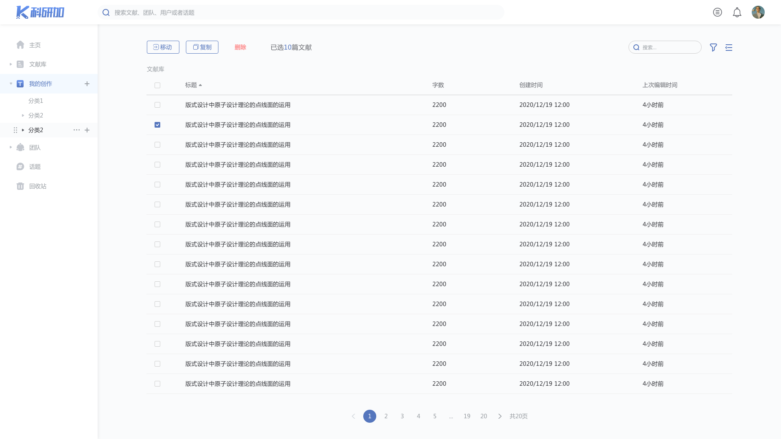Focus the top 搜索文献、团队、用户或者话题 field
The image size is (781, 439).
coord(301,13)
